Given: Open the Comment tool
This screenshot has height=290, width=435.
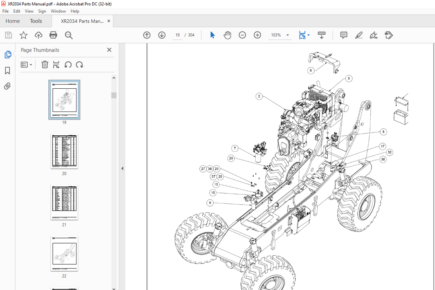Looking at the screenshot, I should [x=343, y=35].
